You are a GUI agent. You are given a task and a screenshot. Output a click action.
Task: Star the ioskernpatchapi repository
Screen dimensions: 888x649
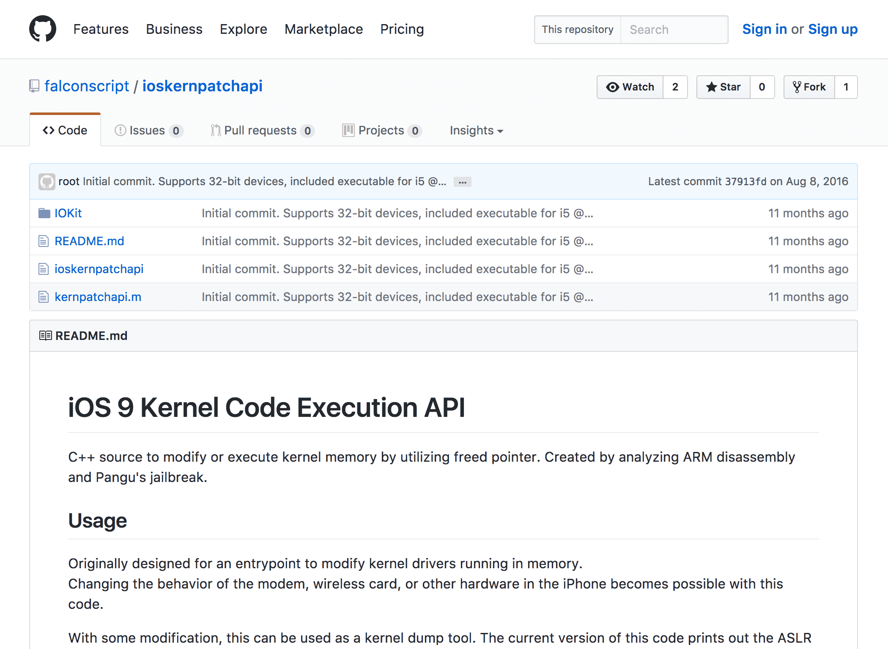point(724,87)
